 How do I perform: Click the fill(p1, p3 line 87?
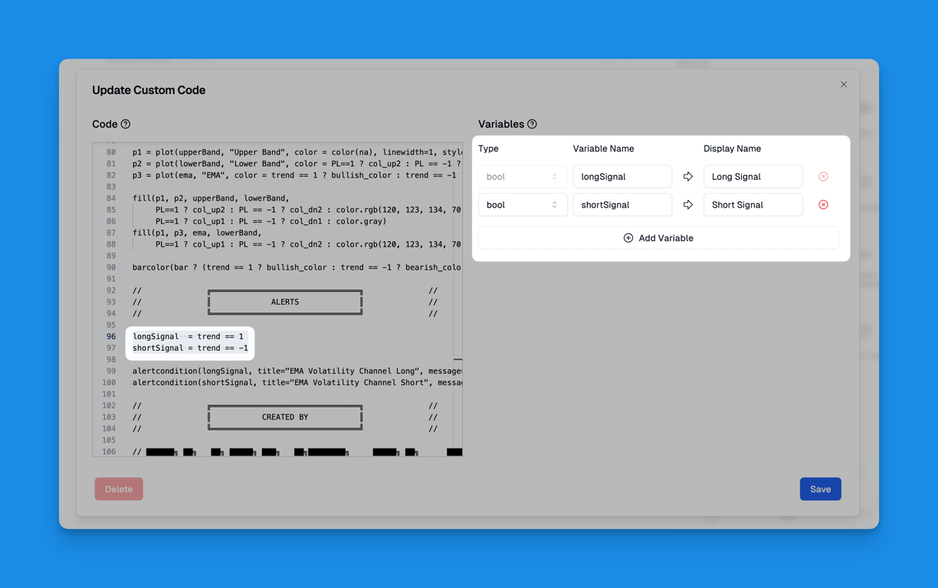coord(197,233)
